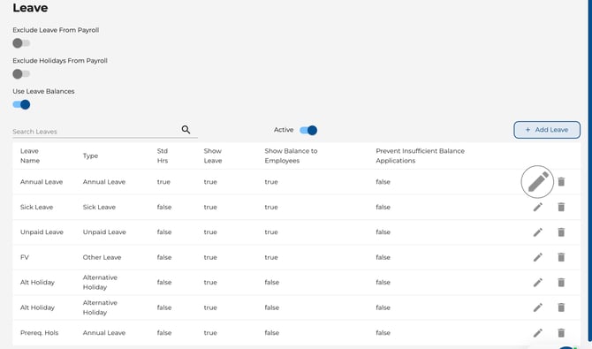592x349 pixels.
Task: Edit the Sick Leave entry
Action: click(537, 207)
